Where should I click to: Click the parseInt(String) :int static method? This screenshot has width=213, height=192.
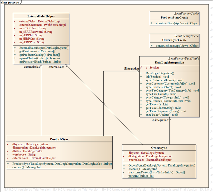tap(141, 176)
